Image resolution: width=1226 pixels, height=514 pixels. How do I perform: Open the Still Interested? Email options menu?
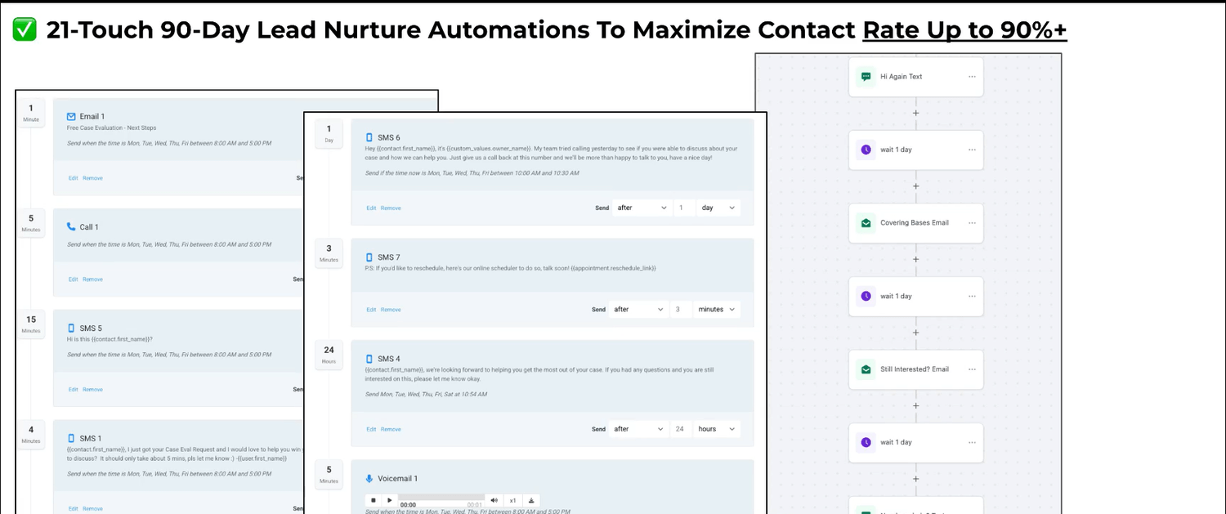pyautogui.click(x=972, y=369)
